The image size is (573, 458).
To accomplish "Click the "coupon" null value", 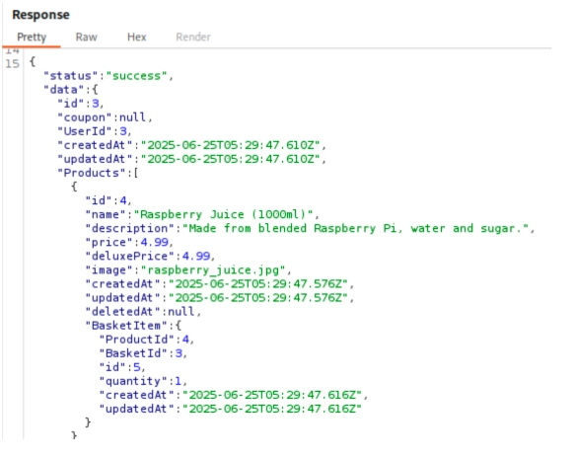I will (133, 117).
